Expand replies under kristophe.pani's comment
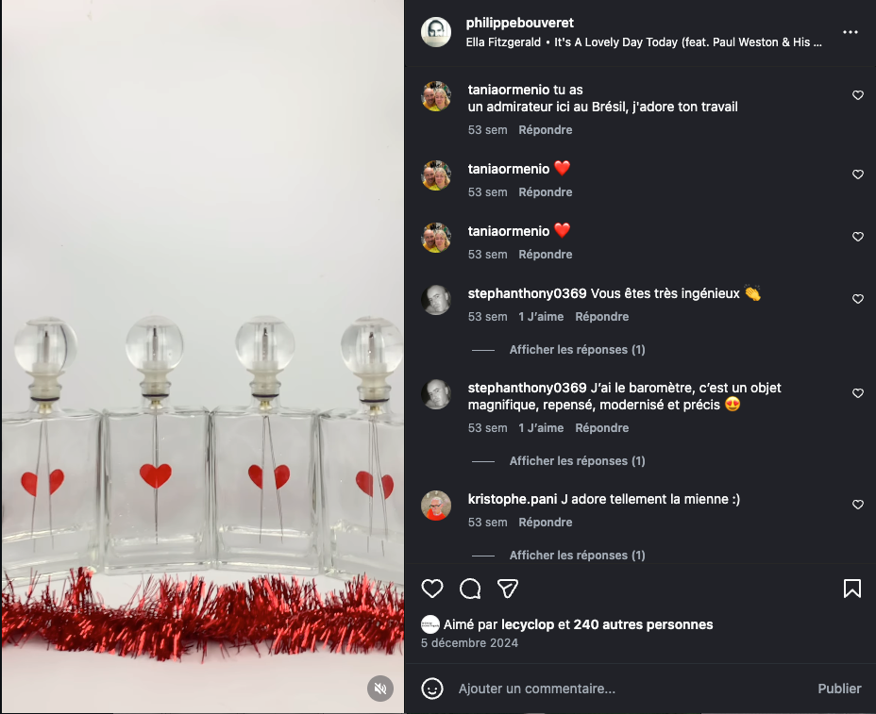 pos(577,555)
